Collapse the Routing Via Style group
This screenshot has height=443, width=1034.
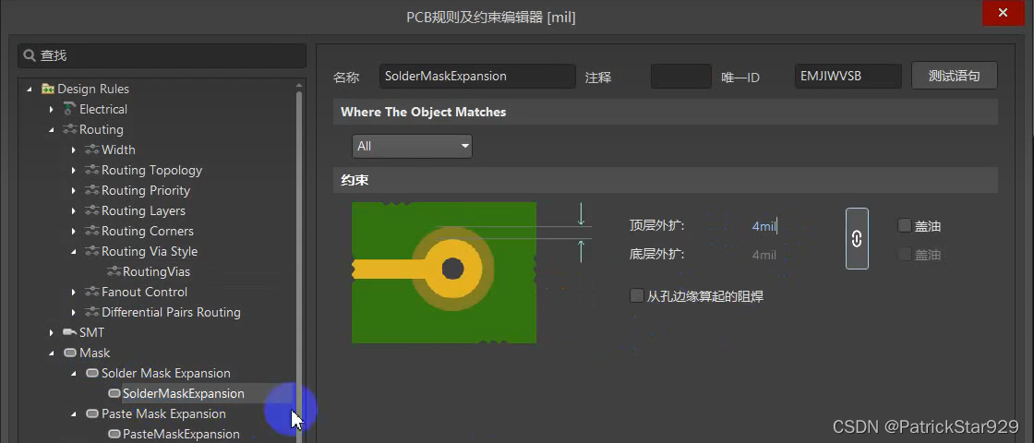[x=73, y=251]
